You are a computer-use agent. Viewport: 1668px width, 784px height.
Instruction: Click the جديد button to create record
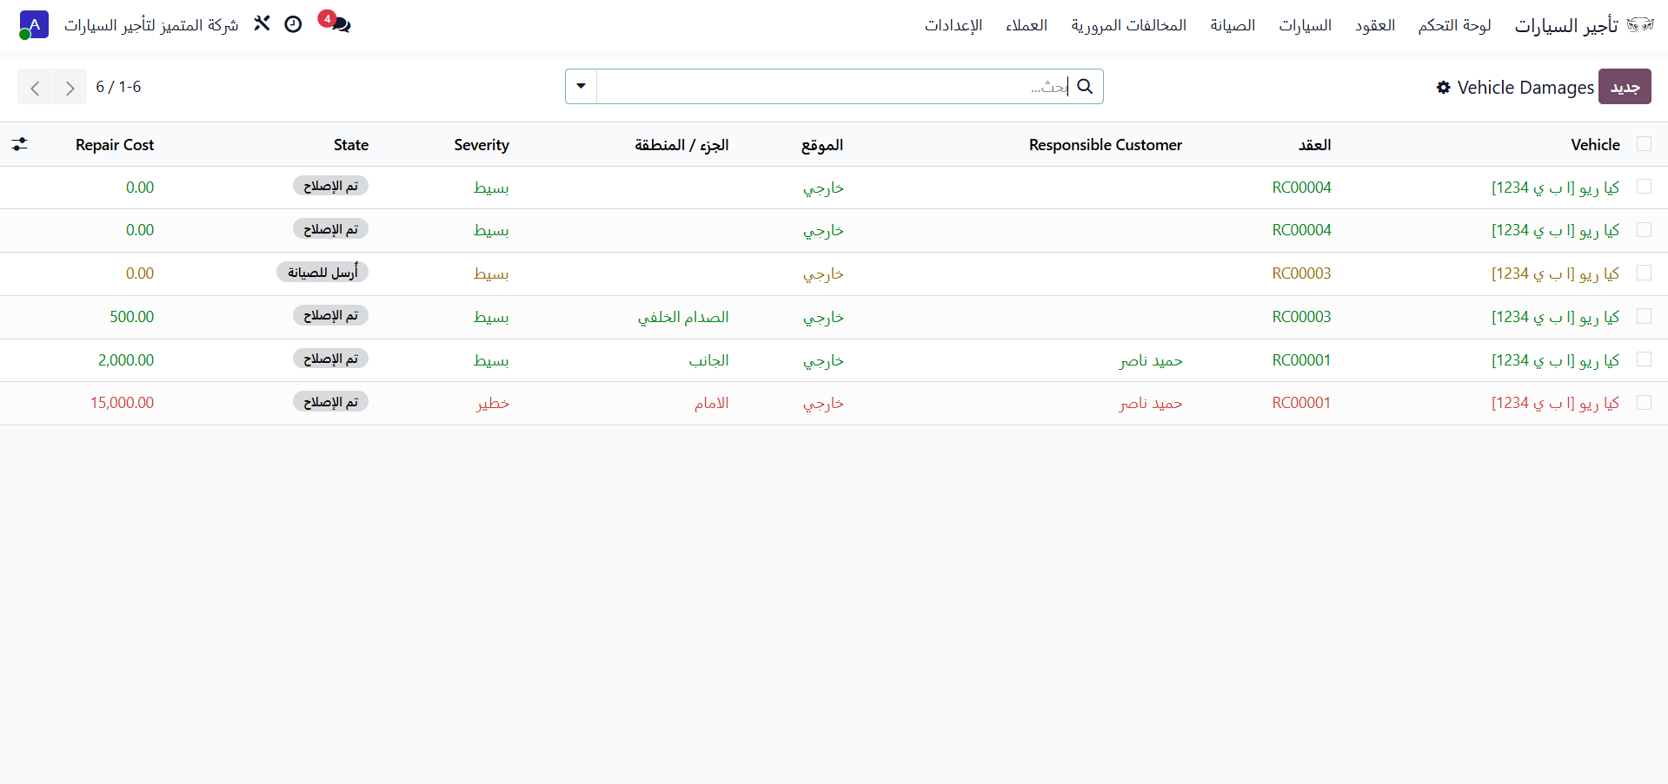pyautogui.click(x=1625, y=87)
